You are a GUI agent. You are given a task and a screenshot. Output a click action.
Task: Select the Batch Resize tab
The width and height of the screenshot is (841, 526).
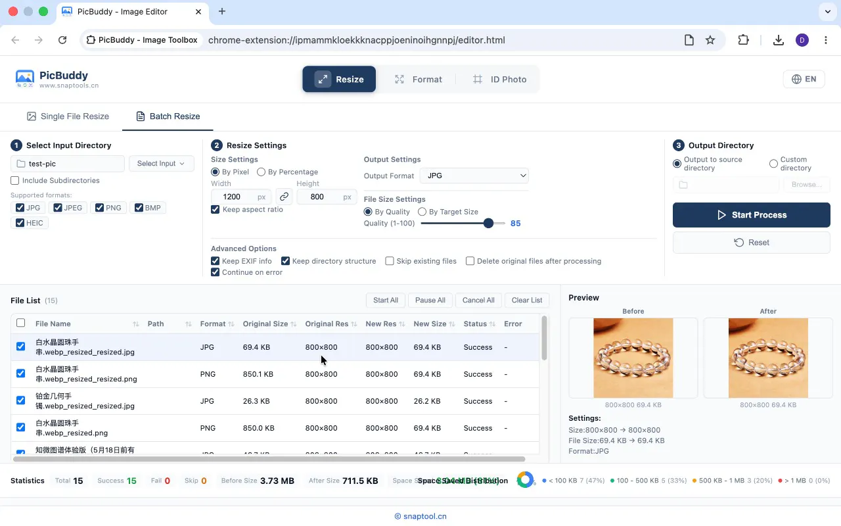pyautogui.click(x=168, y=116)
